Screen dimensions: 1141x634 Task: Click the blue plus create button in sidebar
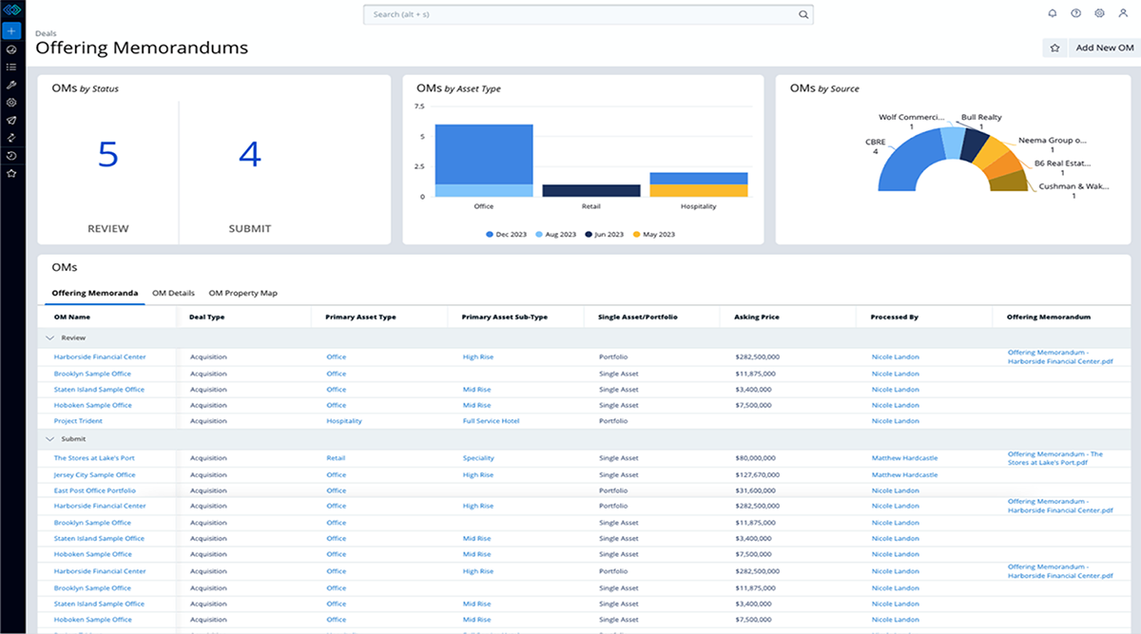[11, 30]
